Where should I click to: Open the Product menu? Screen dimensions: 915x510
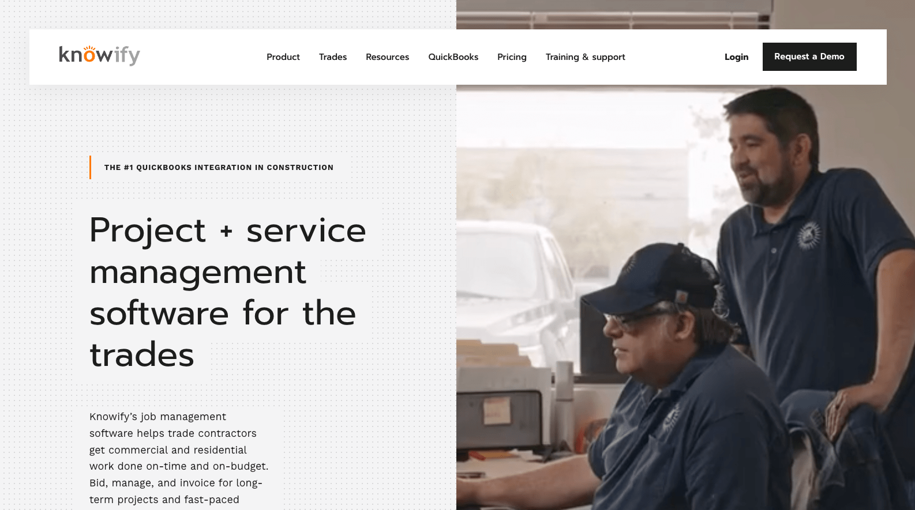pyautogui.click(x=283, y=57)
